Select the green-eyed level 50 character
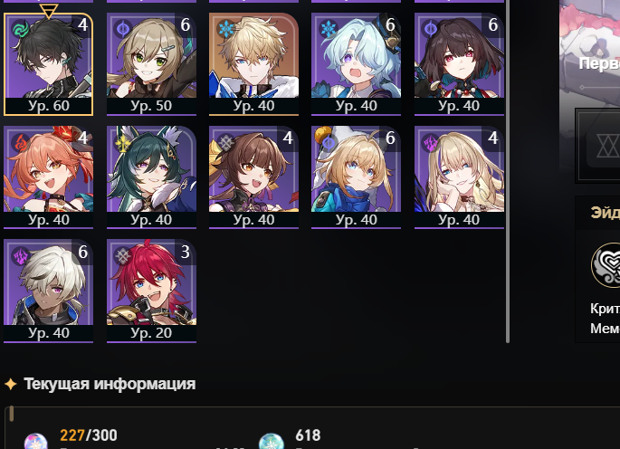This screenshot has height=449, width=620. tap(151, 64)
